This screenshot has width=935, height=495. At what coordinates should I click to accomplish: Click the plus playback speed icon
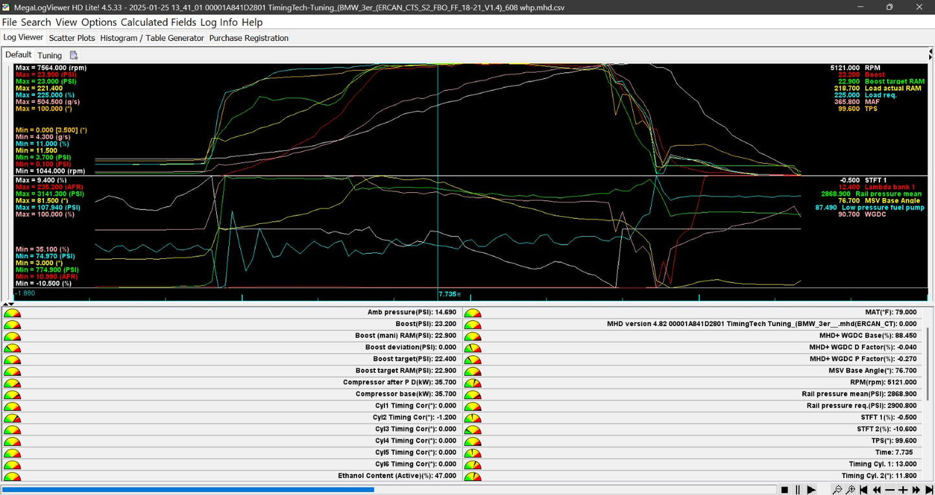point(903,490)
